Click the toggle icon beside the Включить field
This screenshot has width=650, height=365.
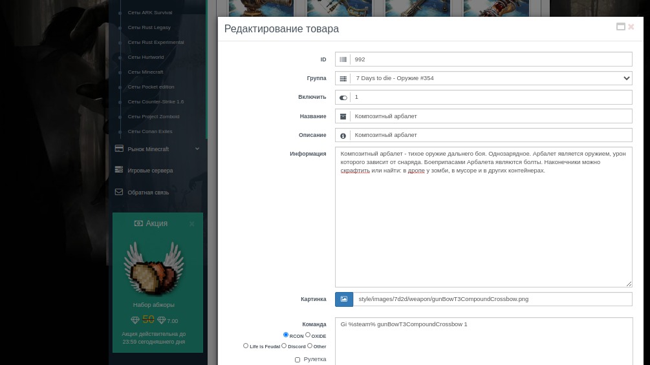[x=343, y=98]
